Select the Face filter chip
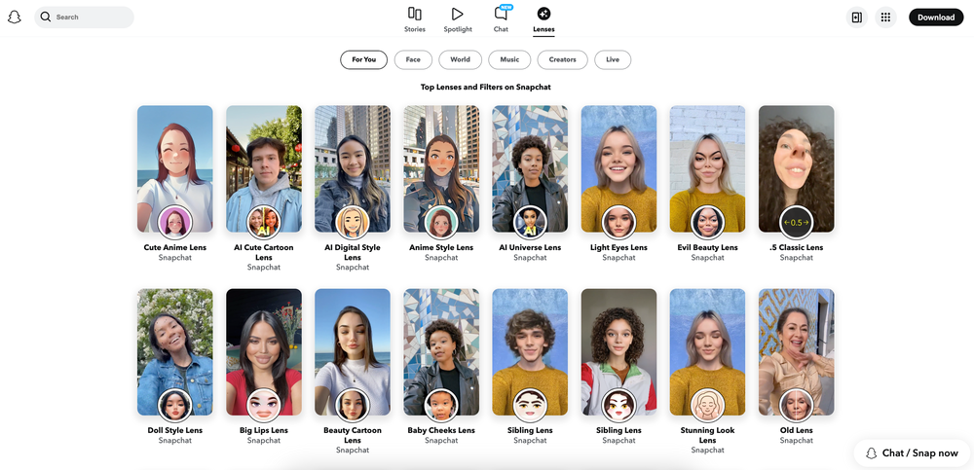Screen dimensions: 974x470 point(413,59)
